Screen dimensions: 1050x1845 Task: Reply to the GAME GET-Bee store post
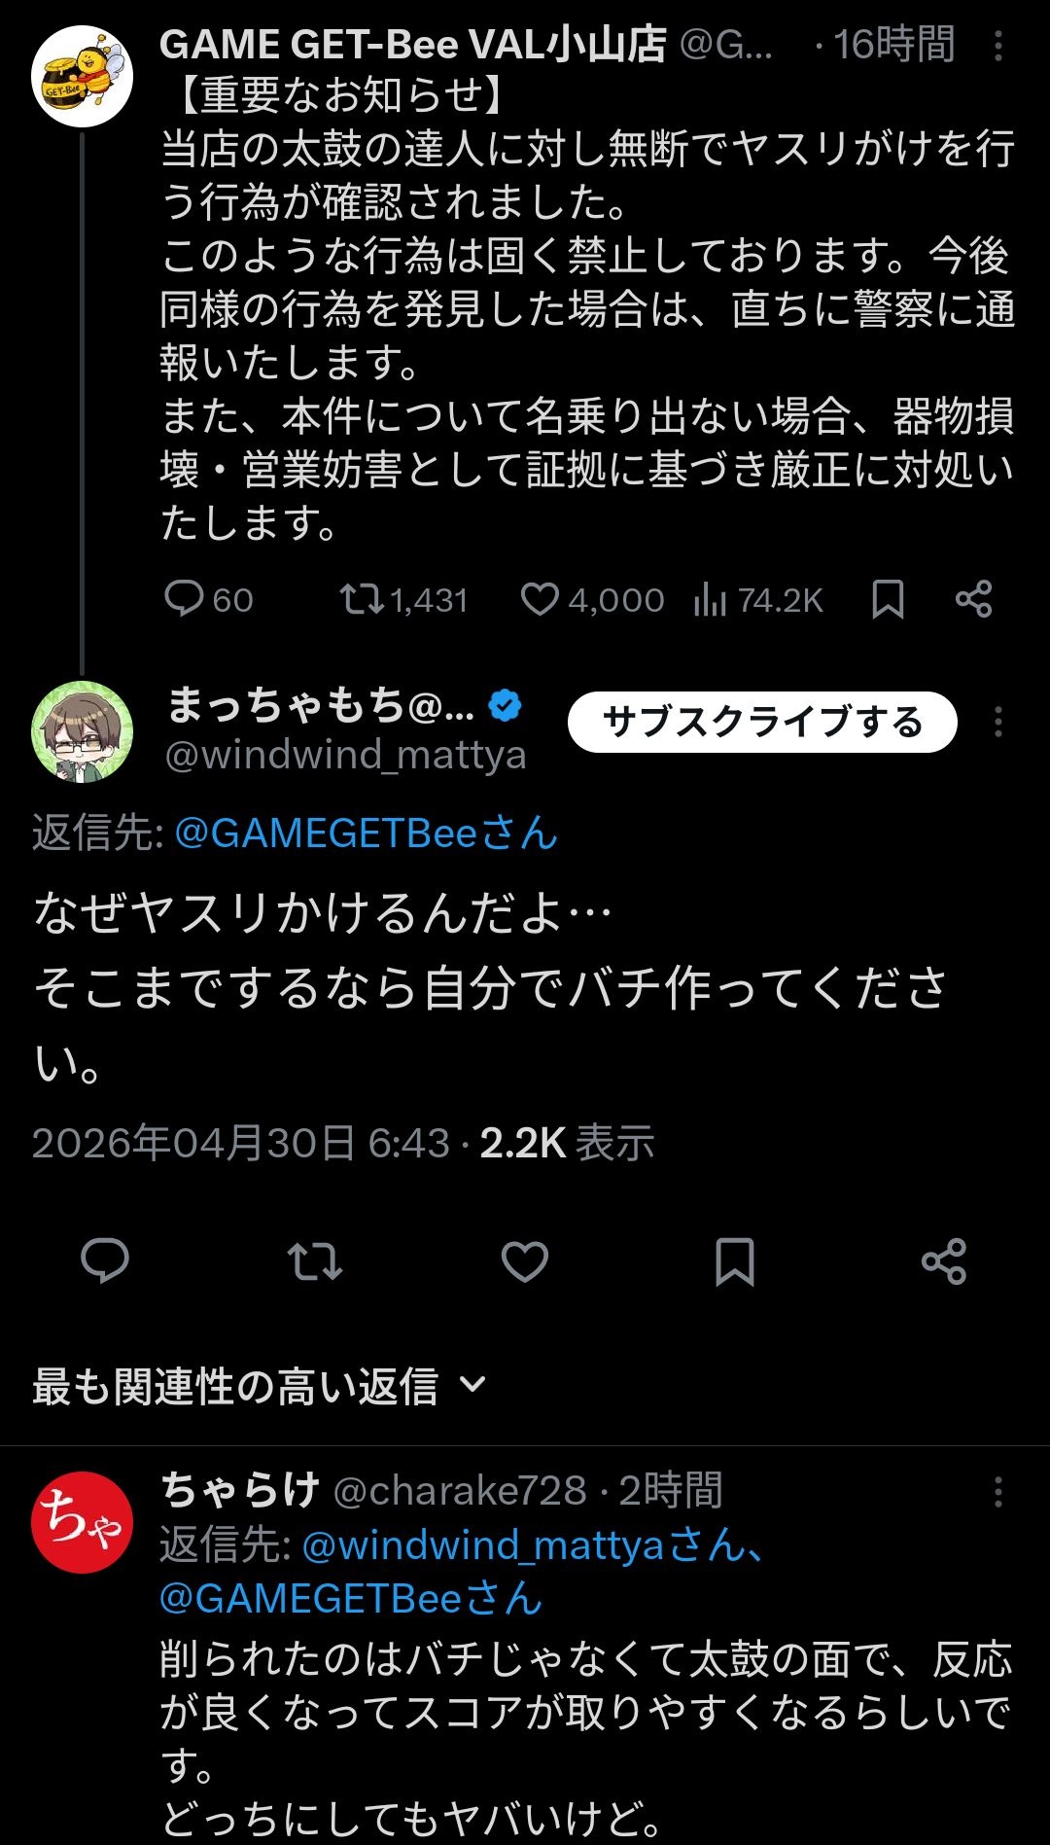(184, 599)
